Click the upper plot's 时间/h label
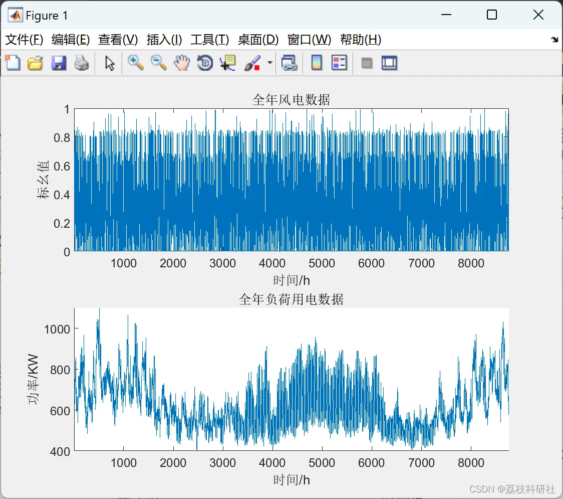Image resolution: width=563 pixels, height=499 pixels. (x=291, y=280)
